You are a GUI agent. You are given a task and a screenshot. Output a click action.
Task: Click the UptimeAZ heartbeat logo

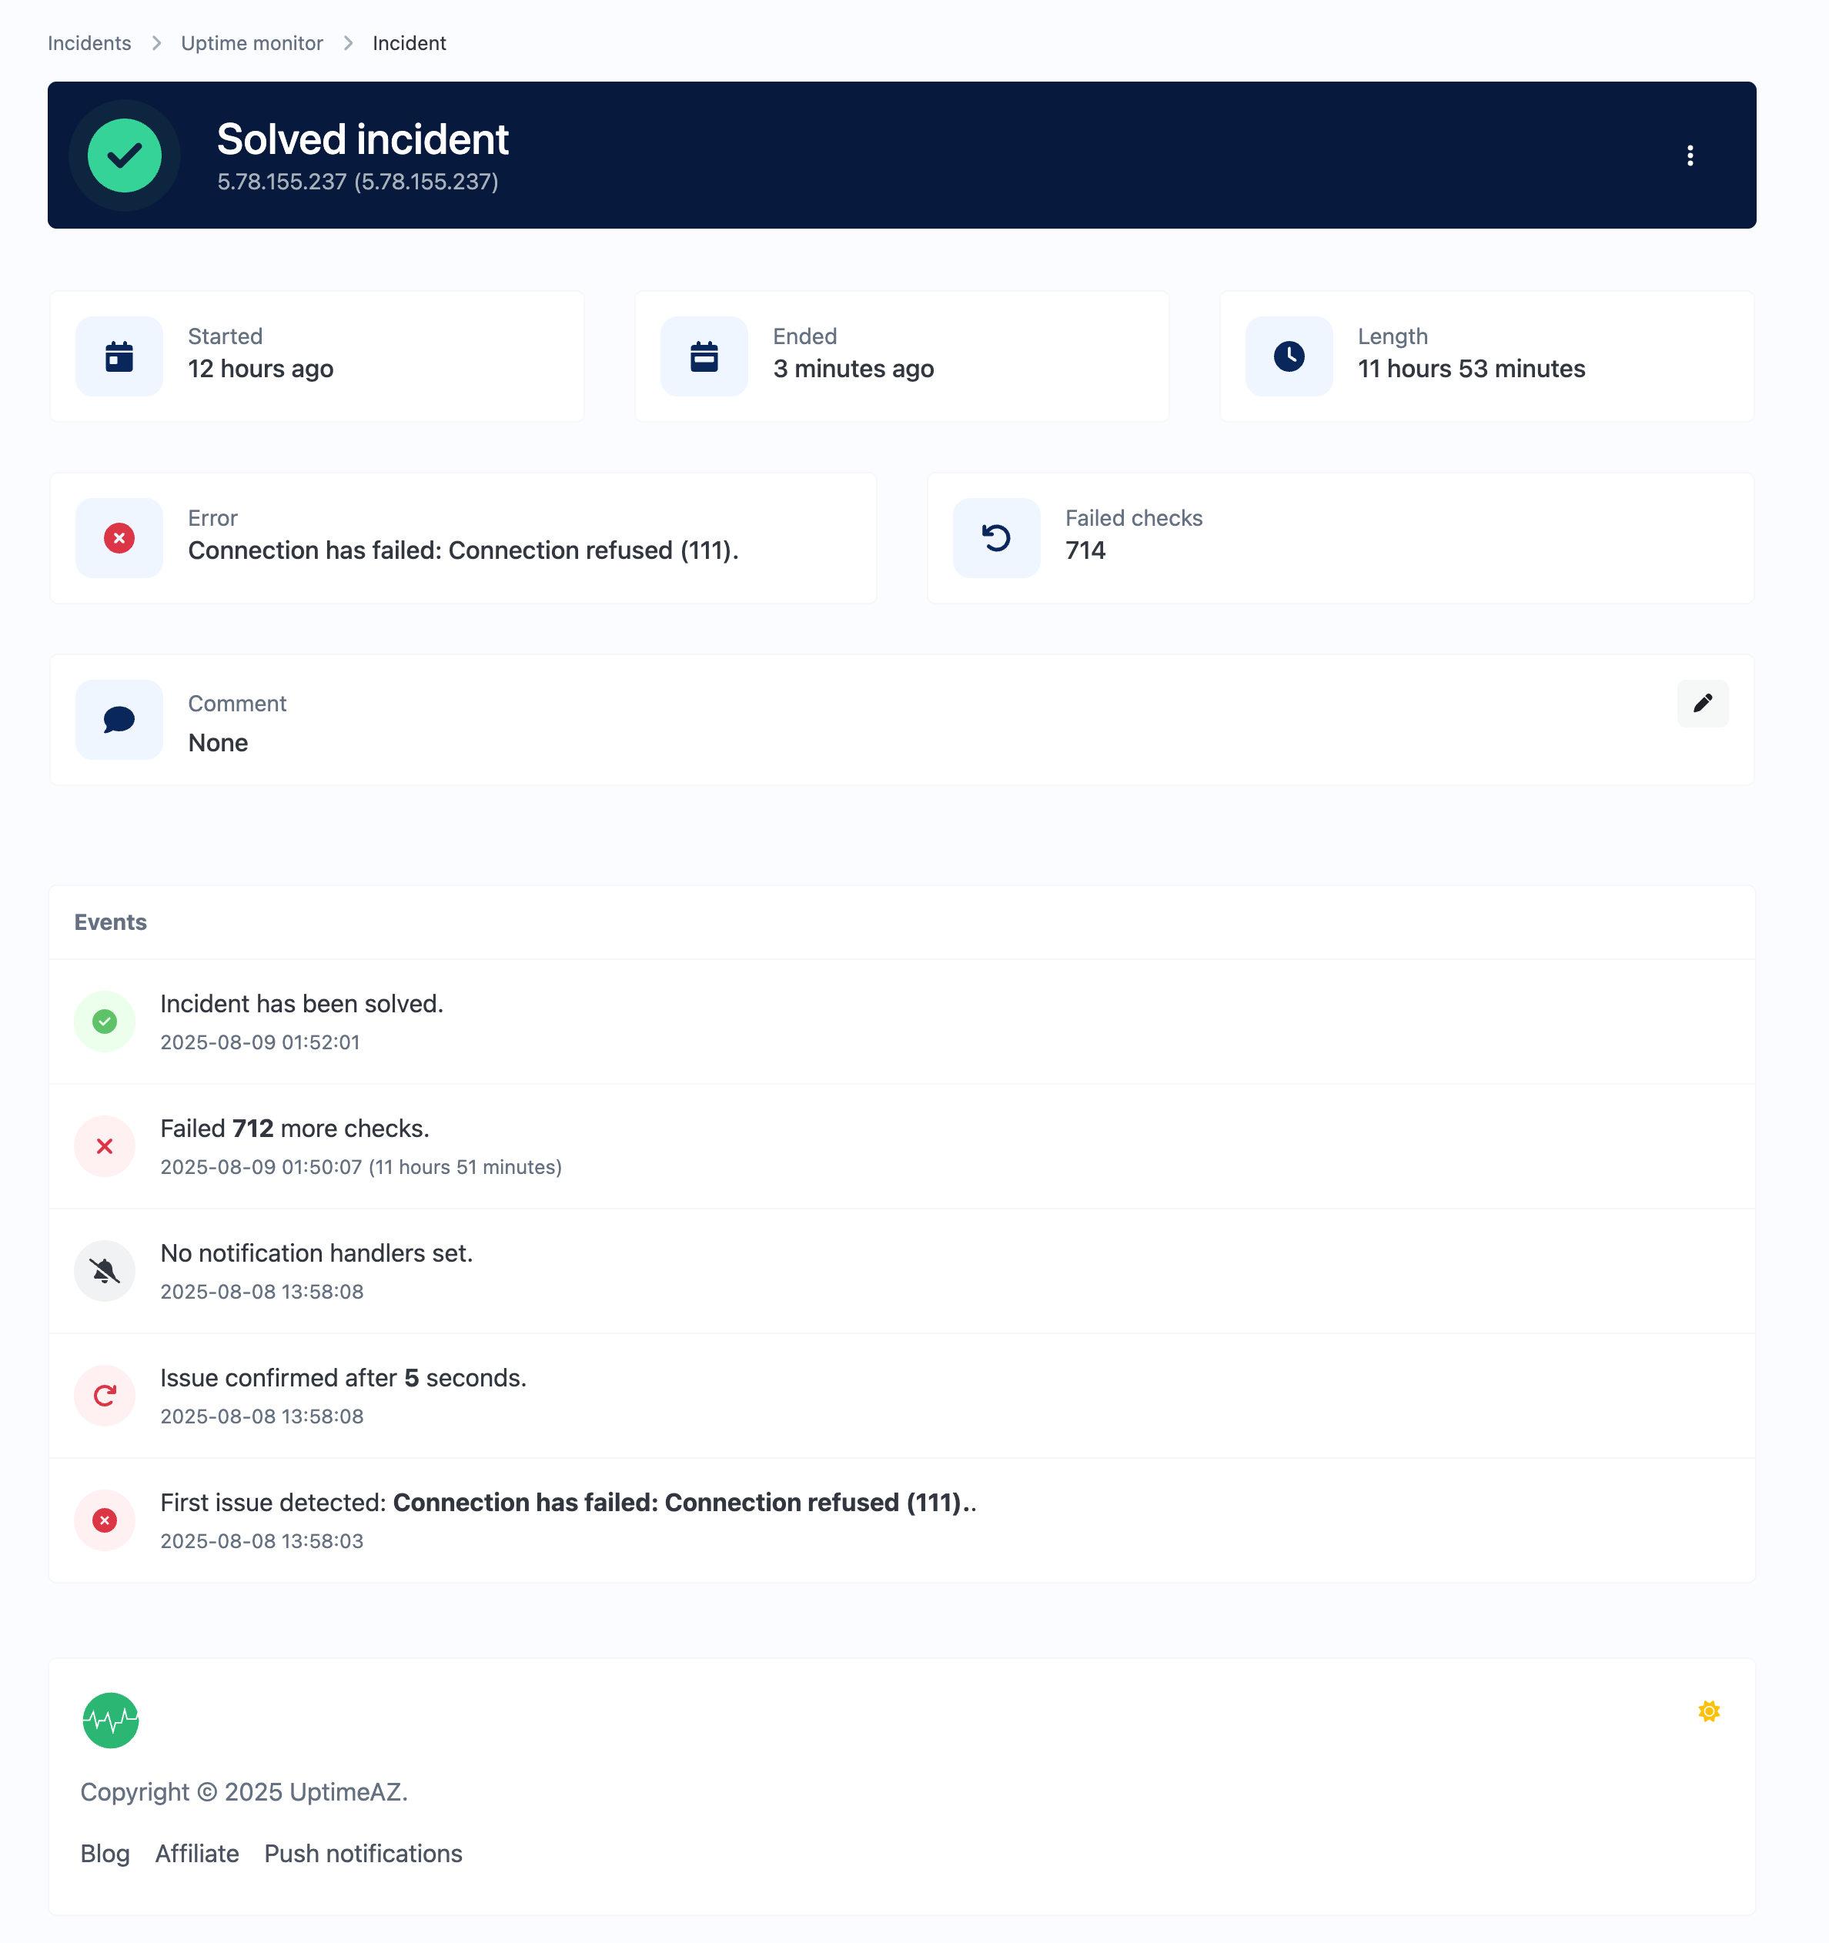(x=110, y=1721)
